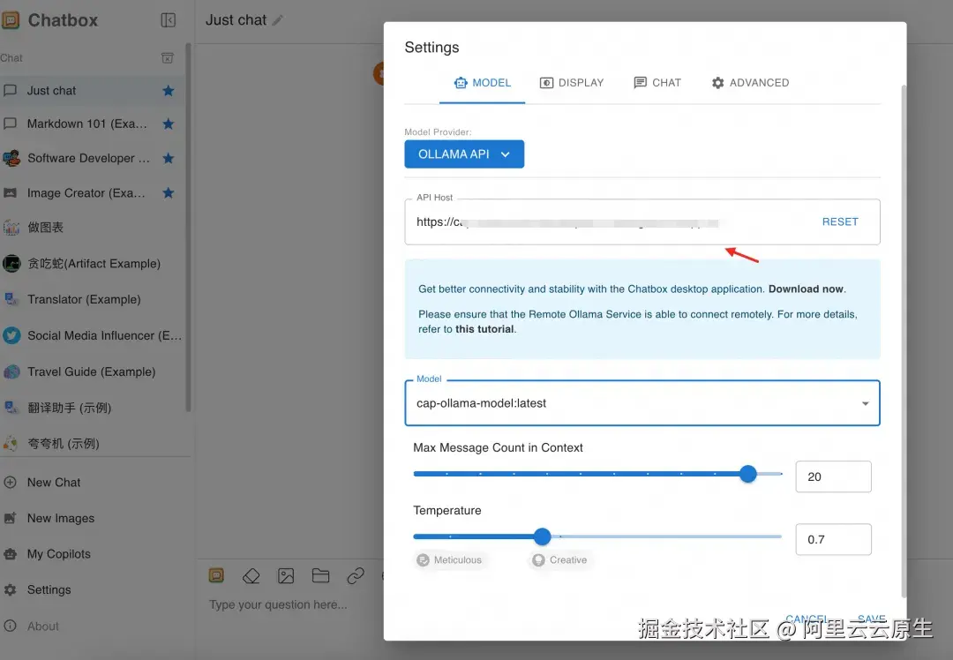This screenshot has width=953, height=660.
Task: Open the OLLAMA API provider dropdown
Action: pyautogui.click(x=464, y=154)
